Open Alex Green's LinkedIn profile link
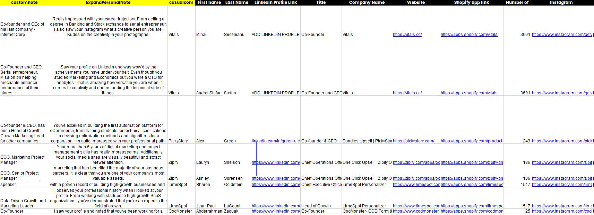Image resolution: width=594 pixels, height=215 pixels. point(276,141)
